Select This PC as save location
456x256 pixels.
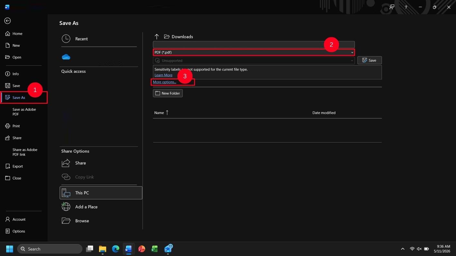click(x=101, y=193)
